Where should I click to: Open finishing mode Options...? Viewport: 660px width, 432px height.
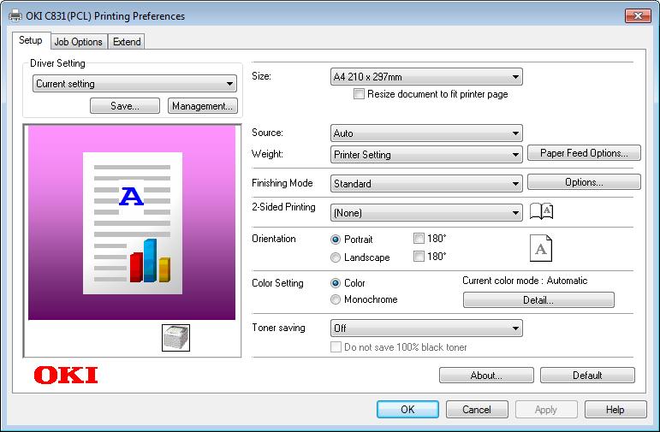(x=584, y=182)
